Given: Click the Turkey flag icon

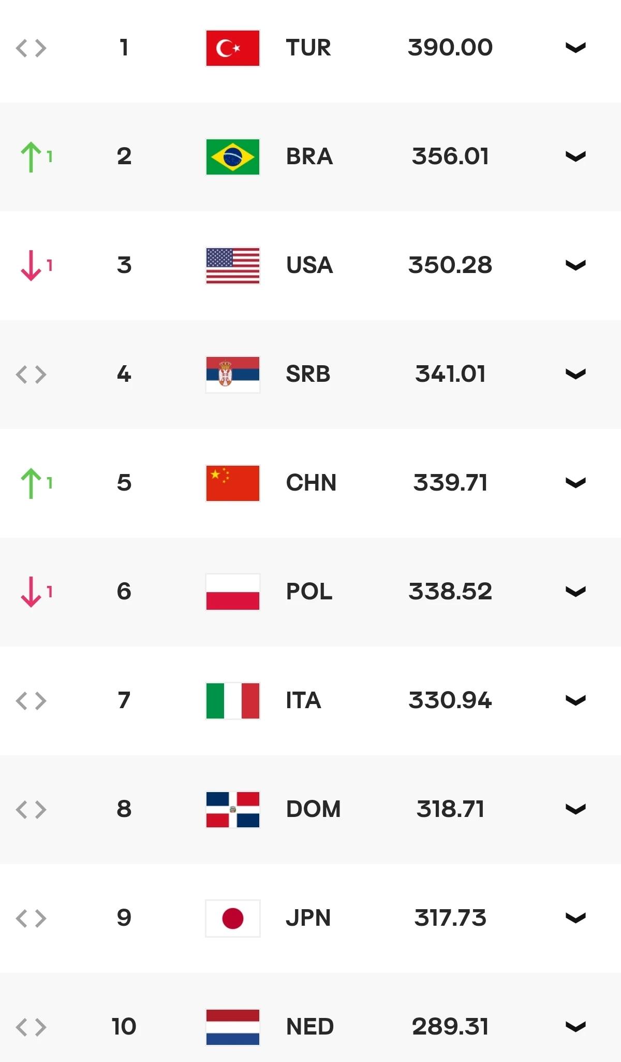Looking at the screenshot, I should click(232, 48).
